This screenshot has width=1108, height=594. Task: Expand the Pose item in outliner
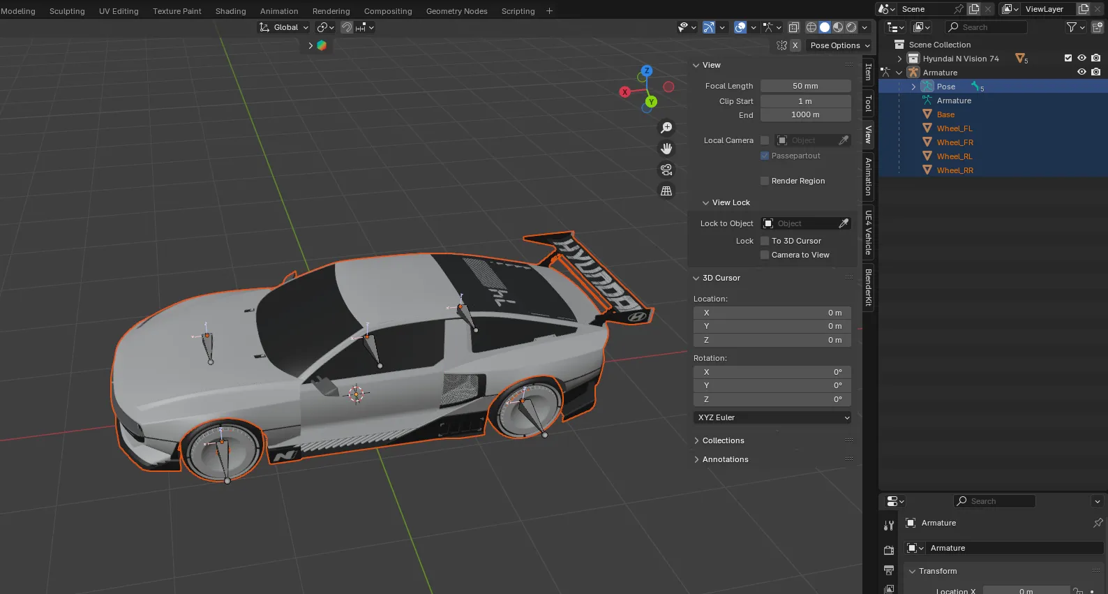click(913, 87)
